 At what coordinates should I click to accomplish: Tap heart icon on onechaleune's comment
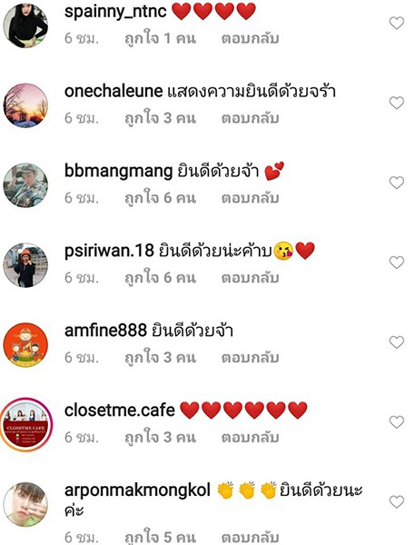(396, 103)
